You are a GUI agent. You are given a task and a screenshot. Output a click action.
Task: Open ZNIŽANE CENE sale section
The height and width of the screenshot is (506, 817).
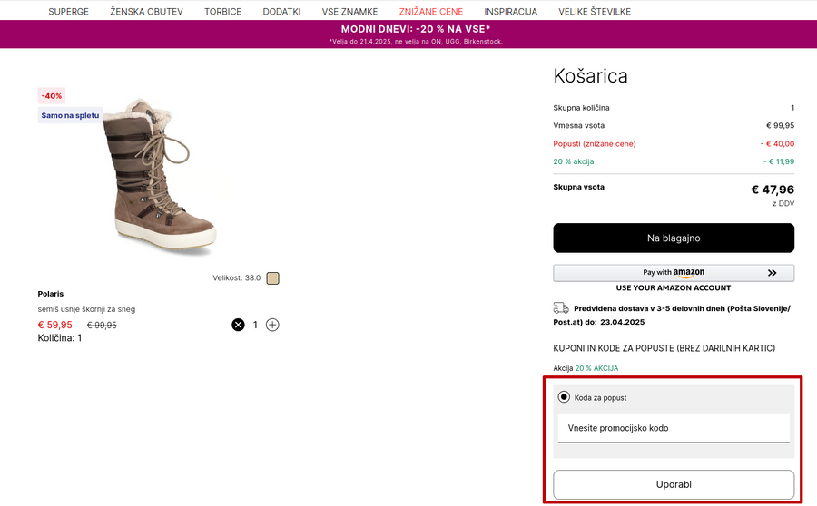click(x=430, y=12)
